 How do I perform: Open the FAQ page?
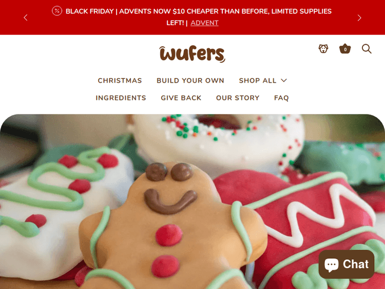281,98
